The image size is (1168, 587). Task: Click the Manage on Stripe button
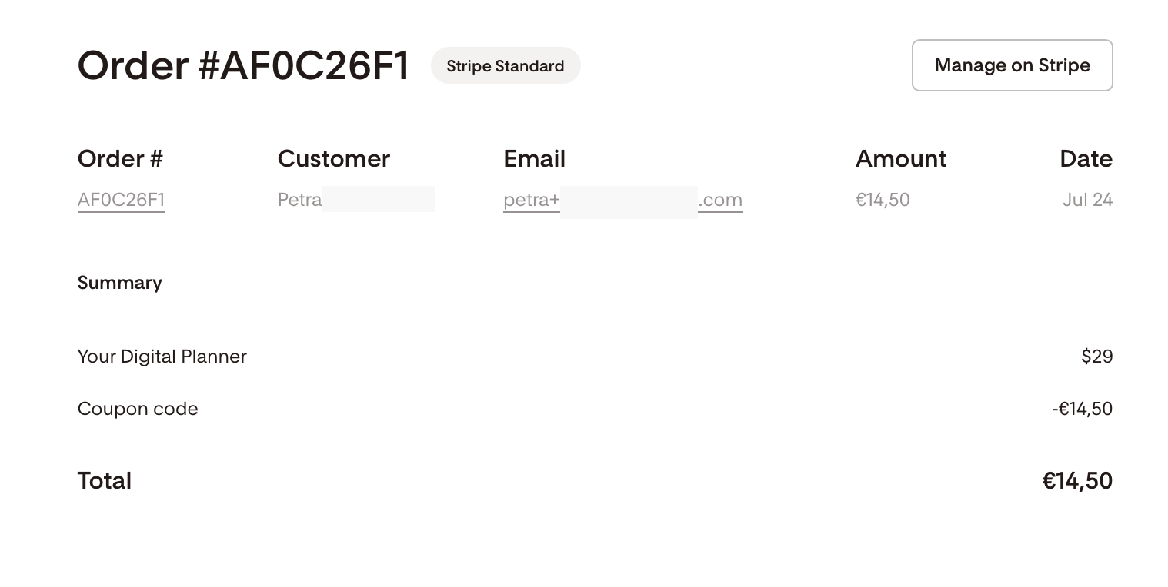point(1012,65)
